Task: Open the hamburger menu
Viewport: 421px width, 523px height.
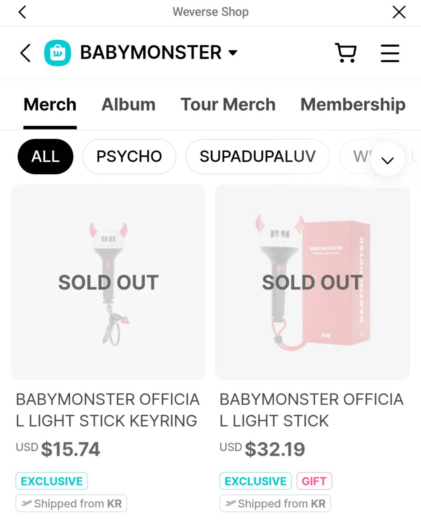Action: point(389,53)
